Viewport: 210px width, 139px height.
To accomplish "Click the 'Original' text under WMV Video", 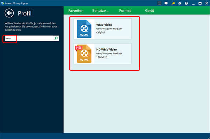I will point(100,32).
